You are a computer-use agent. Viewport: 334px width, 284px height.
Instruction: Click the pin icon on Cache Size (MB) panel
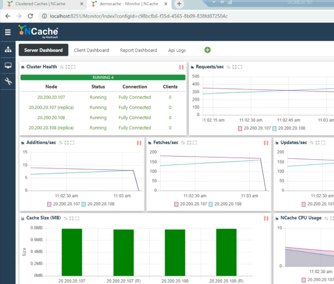click(66, 218)
